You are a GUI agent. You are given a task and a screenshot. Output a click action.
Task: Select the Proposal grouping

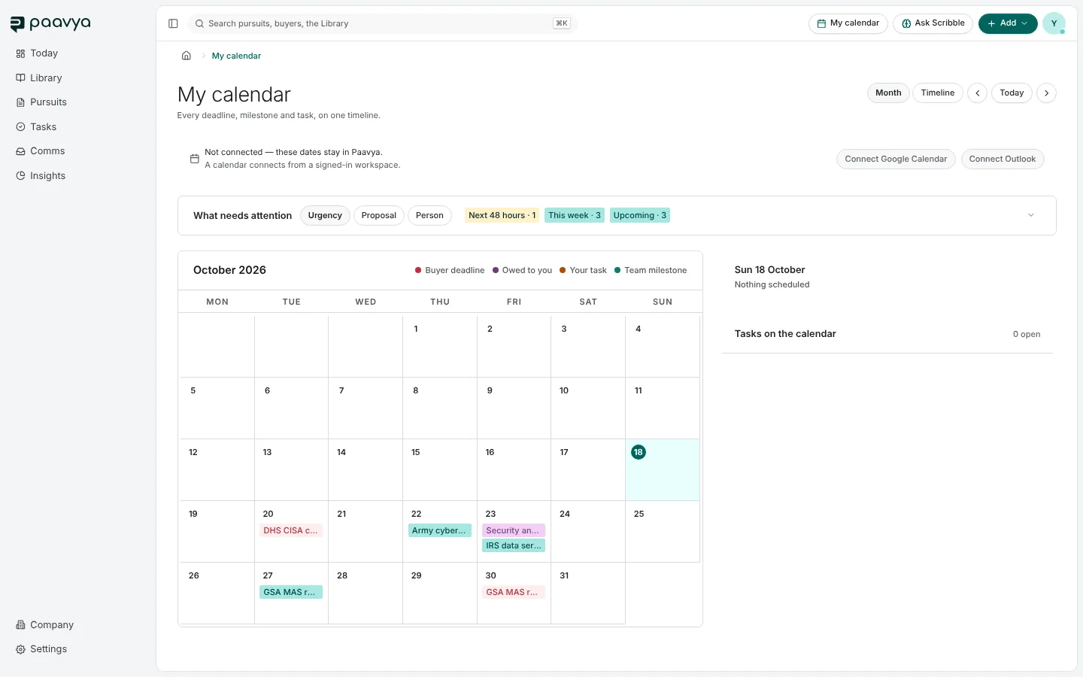pyautogui.click(x=379, y=216)
